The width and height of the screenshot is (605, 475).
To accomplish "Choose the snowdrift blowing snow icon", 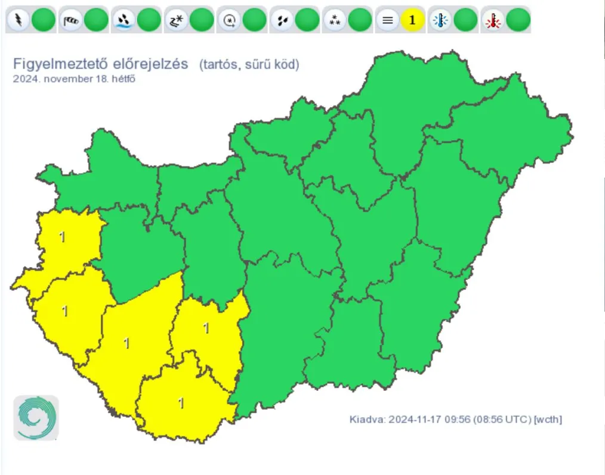I will [176, 21].
